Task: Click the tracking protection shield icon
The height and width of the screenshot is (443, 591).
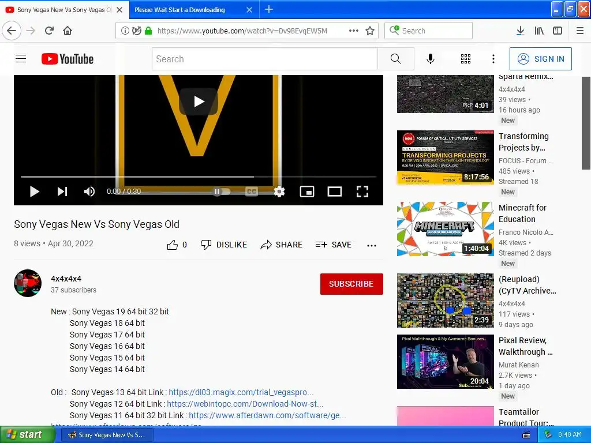Action: [136, 31]
